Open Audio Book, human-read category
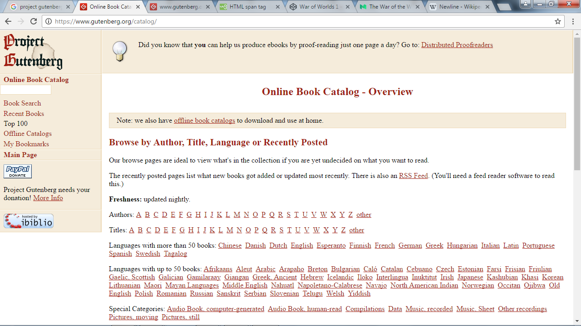 click(305, 309)
